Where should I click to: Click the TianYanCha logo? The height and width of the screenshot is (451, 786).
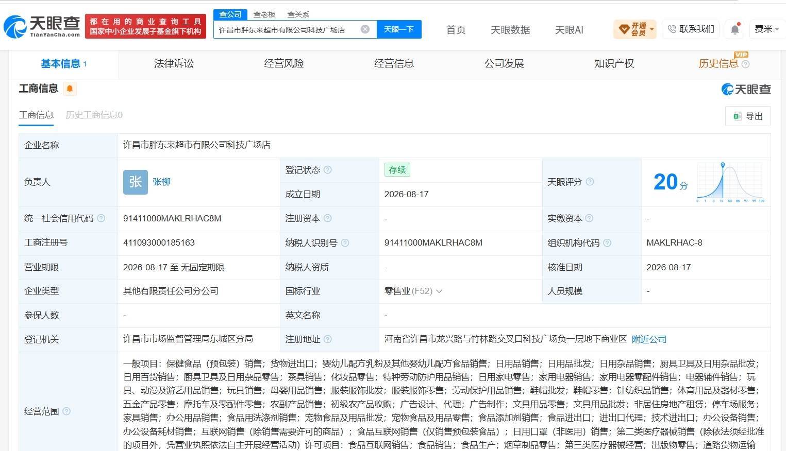(x=42, y=26)
